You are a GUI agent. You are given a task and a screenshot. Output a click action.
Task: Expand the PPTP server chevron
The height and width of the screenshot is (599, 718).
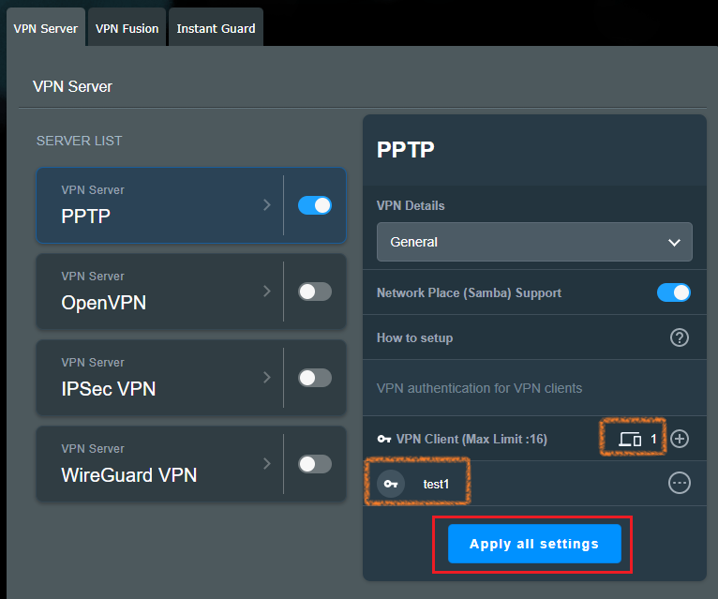tap(267, 204)
